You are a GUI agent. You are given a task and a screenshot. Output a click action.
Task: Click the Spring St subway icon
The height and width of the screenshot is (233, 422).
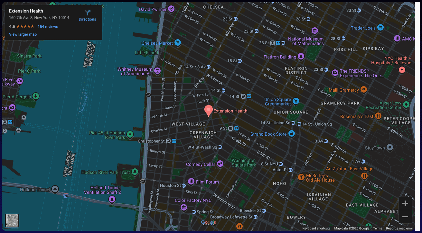194,212
